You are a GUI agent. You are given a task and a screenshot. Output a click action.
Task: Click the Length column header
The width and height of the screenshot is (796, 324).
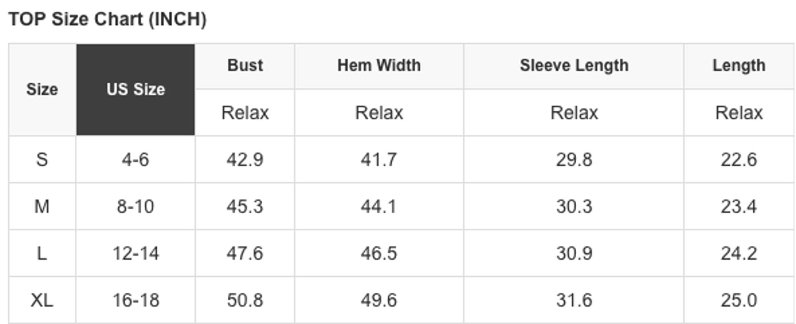pyautogui.click(x=739, y=66)
